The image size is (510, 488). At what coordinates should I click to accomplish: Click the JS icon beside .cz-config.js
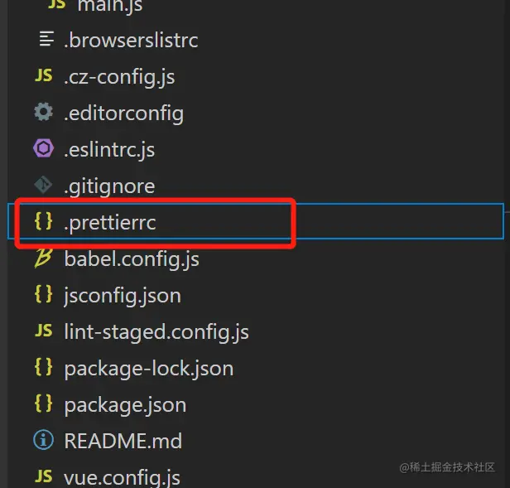[x=43, y=77]
